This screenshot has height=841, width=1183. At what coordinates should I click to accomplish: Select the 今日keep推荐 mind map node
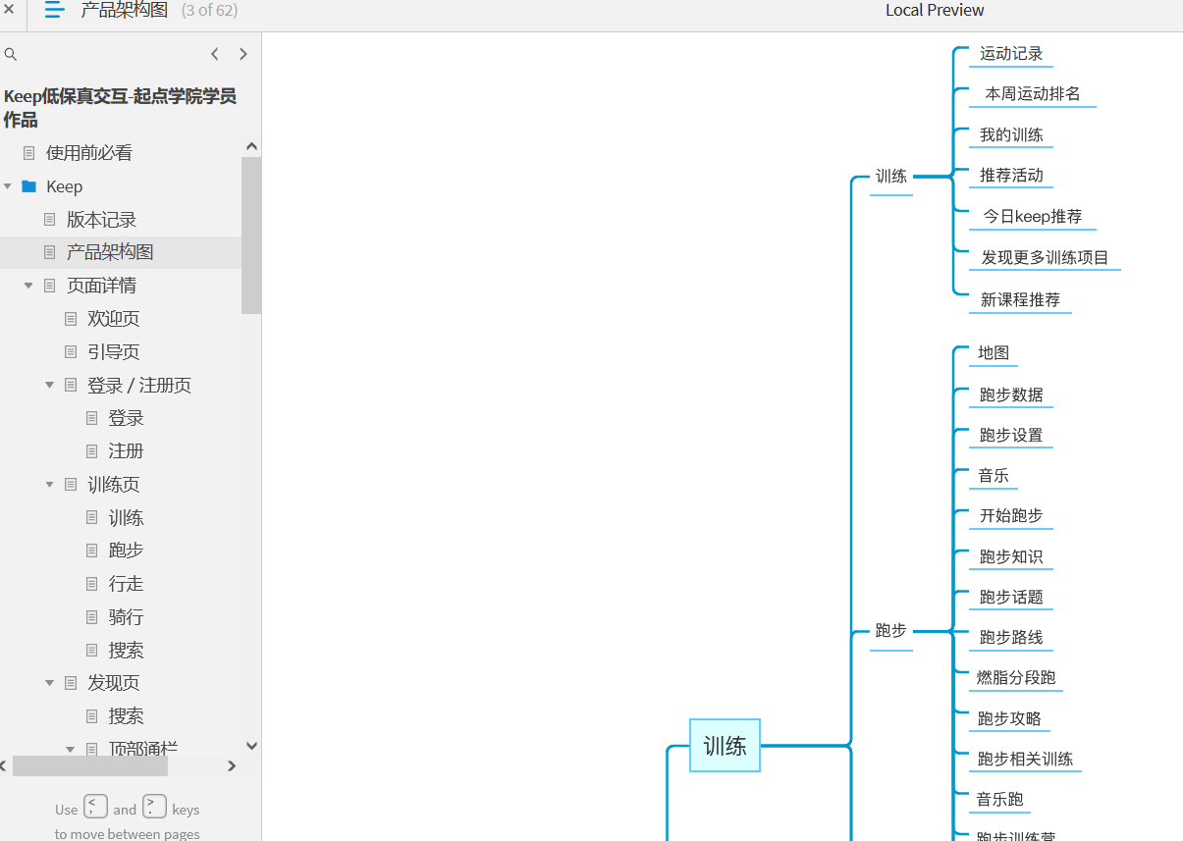point(1033,217)
